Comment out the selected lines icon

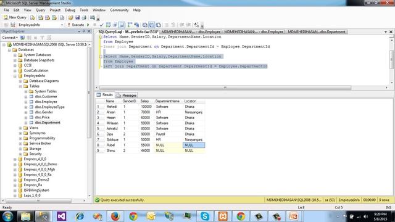pos(167,25)
